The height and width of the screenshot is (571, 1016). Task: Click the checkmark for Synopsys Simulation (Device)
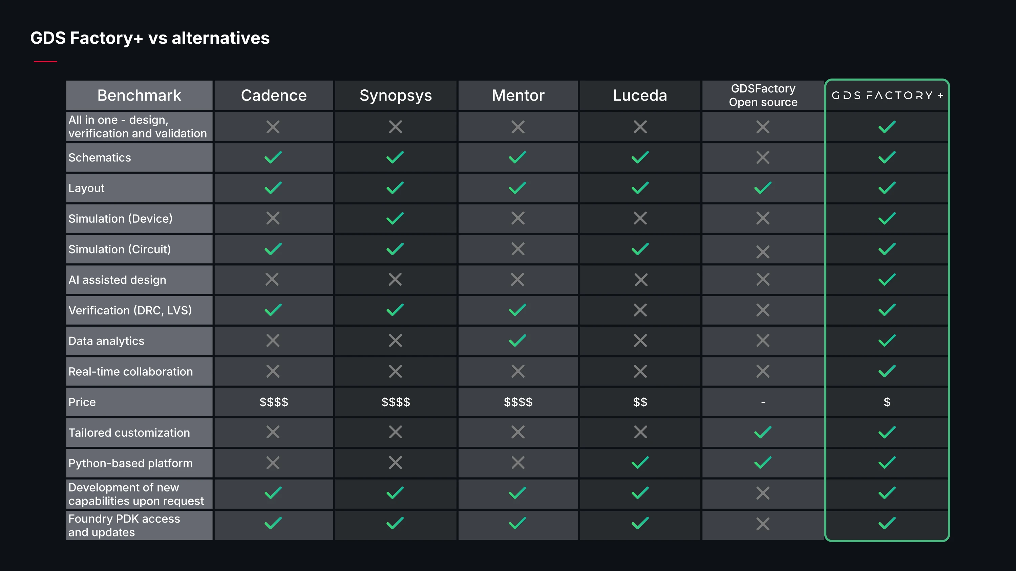[395, 218]
